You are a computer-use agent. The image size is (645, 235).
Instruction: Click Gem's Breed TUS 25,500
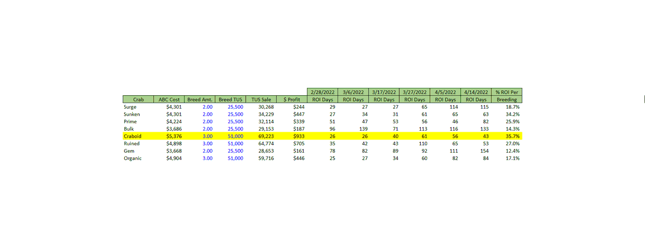pos(235,151)
